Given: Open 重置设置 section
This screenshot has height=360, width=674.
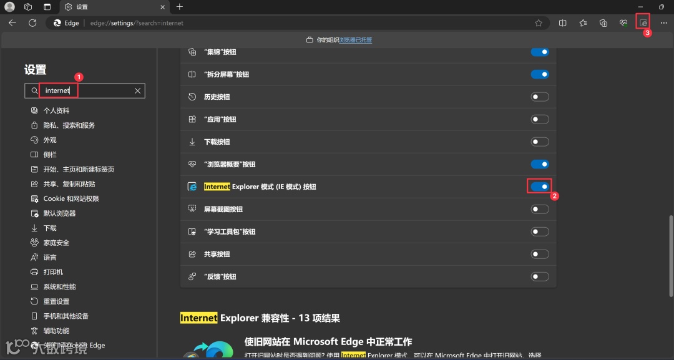Looking at the screenshot, I should pyautogui.click(x=56, y=301).
